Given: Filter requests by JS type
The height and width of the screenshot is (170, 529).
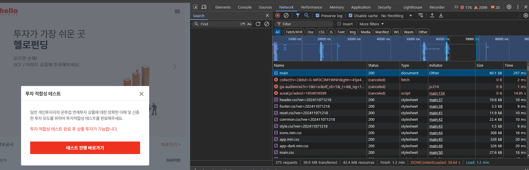Looking at the screenshot, I should (331, 32).
